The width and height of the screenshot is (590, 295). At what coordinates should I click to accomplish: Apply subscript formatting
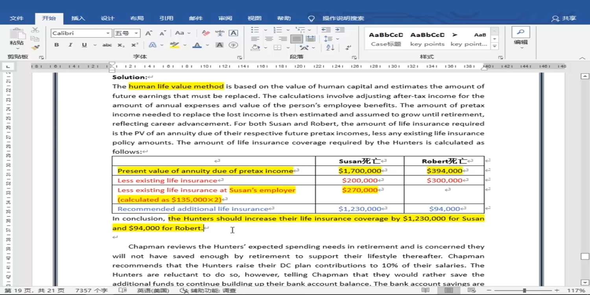(121, 45)
